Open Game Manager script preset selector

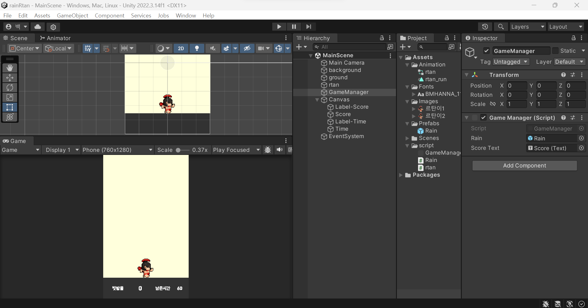click(x=573, y=118)
